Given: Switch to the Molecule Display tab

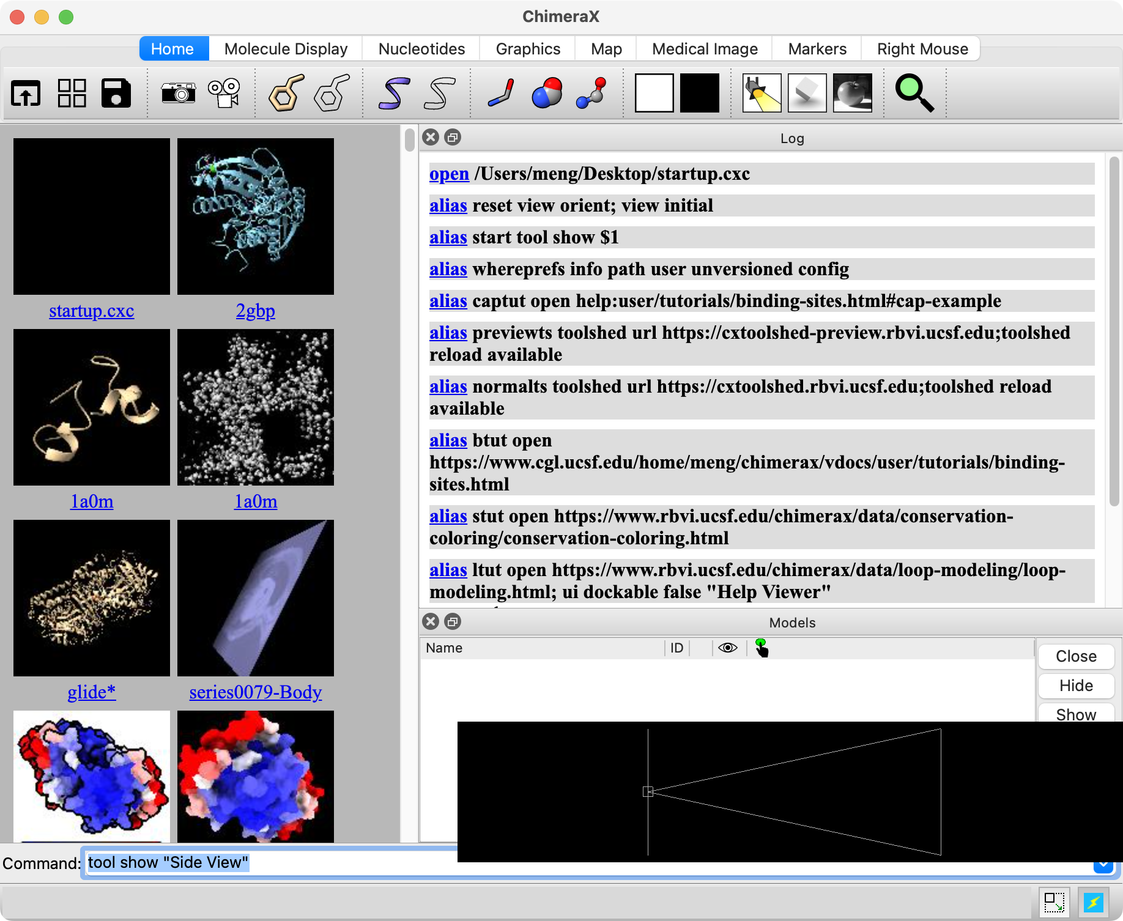Looking at the screenshot, I should (x=286, y=49).
